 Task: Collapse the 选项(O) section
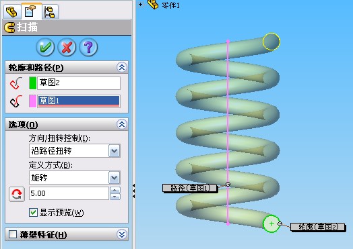[122, 124]
